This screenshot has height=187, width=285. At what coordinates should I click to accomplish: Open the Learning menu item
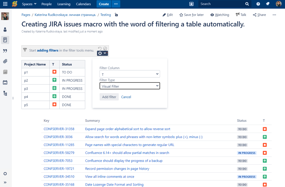[64, 4]
